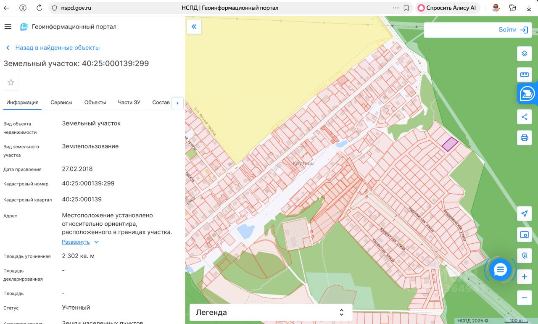Switch to the Сервисы tab

[61, 103]
